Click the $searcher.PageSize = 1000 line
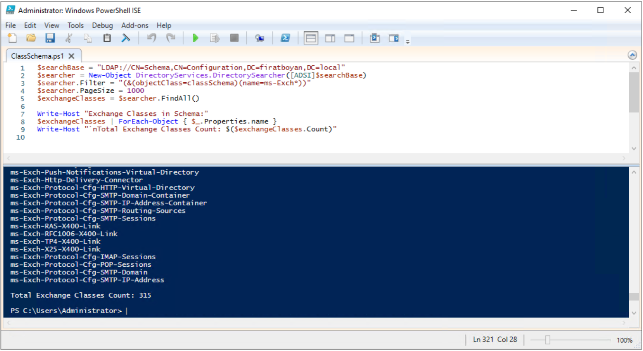Viewport: 643px width, 351px height. click(x=91, y=91)
